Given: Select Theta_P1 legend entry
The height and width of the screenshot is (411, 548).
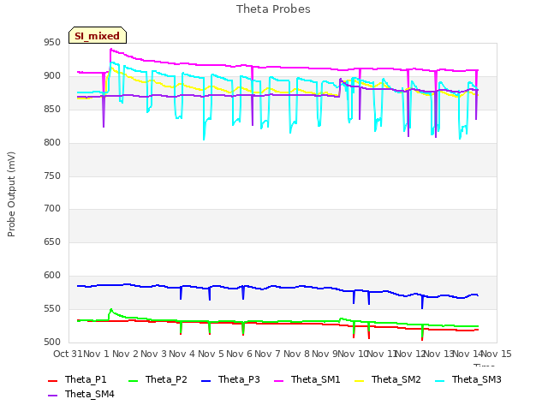Looking at the screenshot, I should click(77, 379).
